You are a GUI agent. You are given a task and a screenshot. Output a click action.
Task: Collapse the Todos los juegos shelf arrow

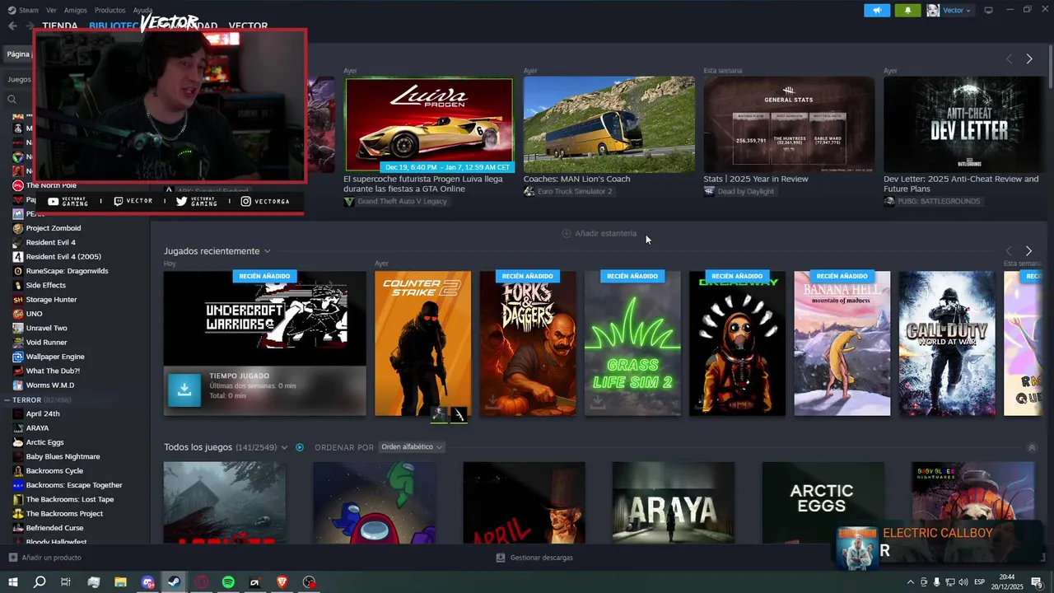point(1032,447)
